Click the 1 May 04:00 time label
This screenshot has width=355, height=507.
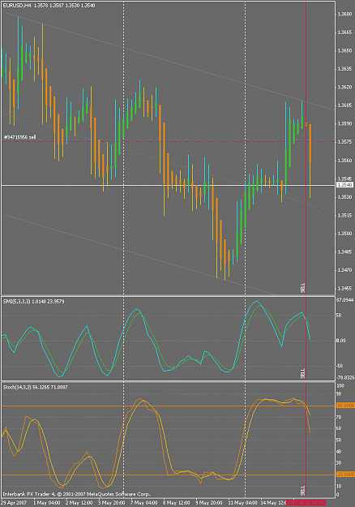click(x=46, y=503)
